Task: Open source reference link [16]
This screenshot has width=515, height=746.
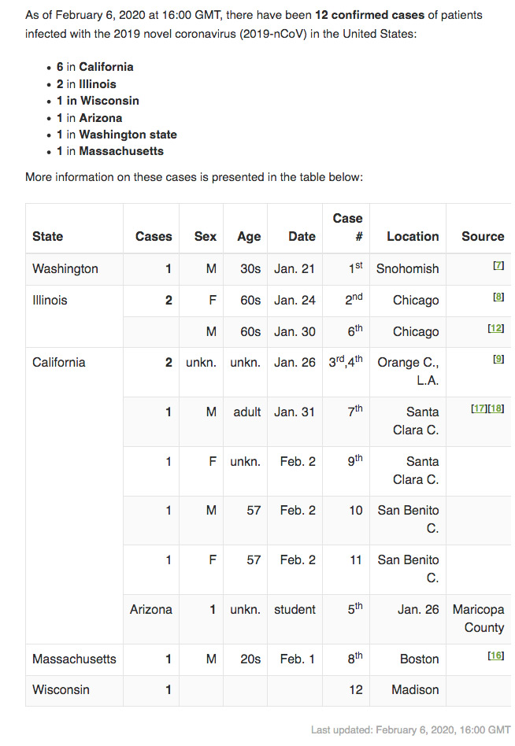Action: pos(495,656)
